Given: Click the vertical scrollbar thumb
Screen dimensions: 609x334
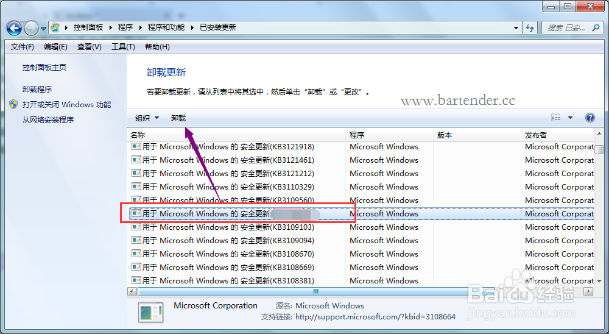Looking at the screenshot, I should pyautogui.click(x=600, y=150).
